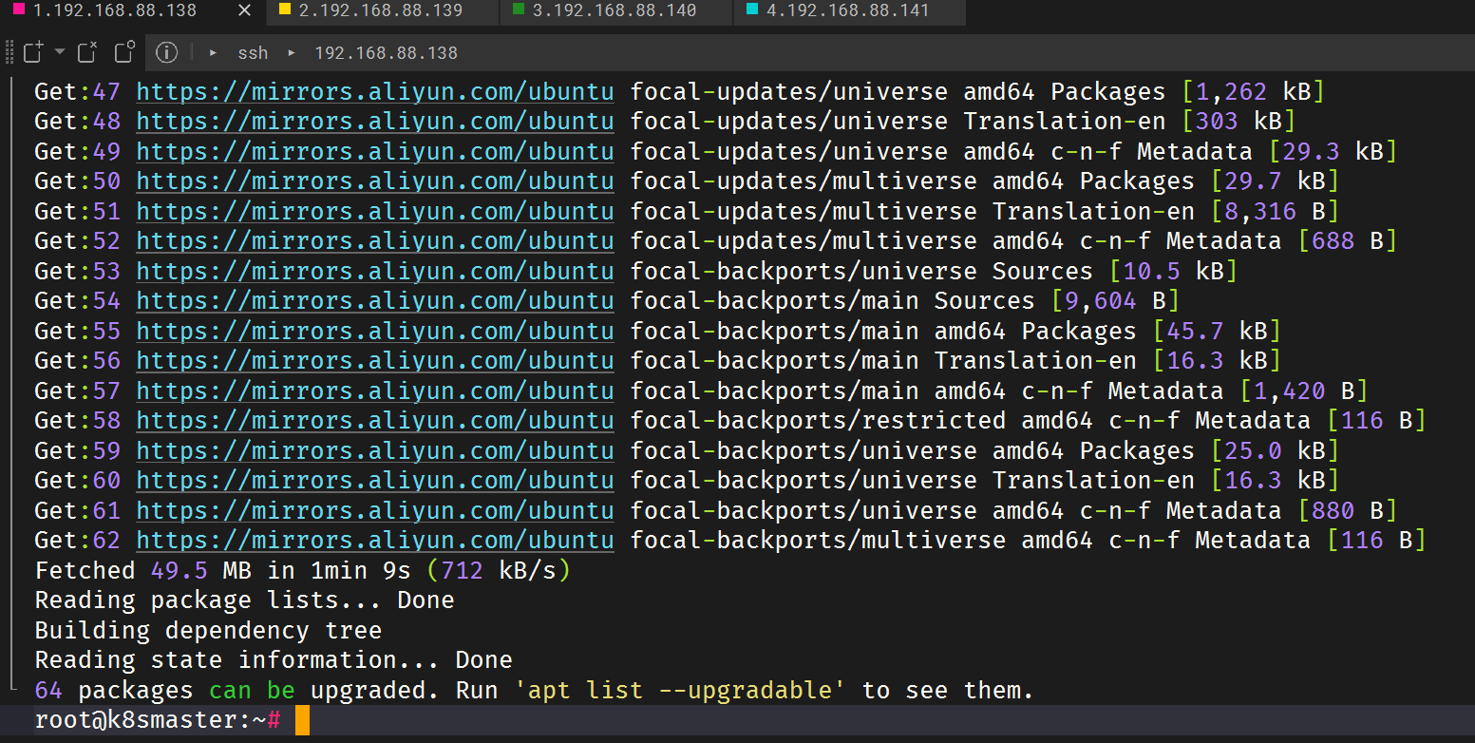1475x743 pixels.
Task: Select the 192.168.88.138 breadcrumb segment
Action: click(386, 53)
